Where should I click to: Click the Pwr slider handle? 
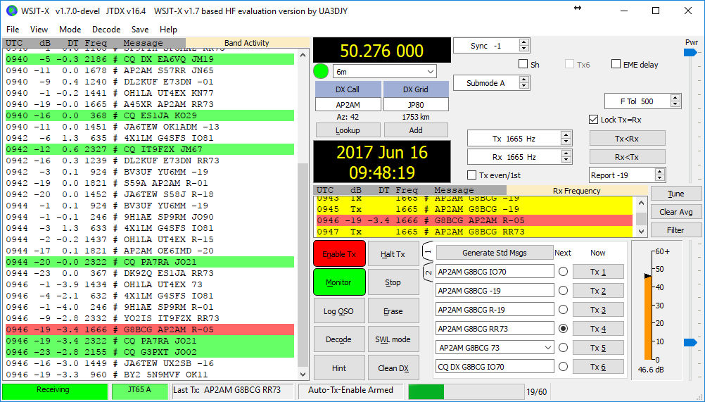690,53
